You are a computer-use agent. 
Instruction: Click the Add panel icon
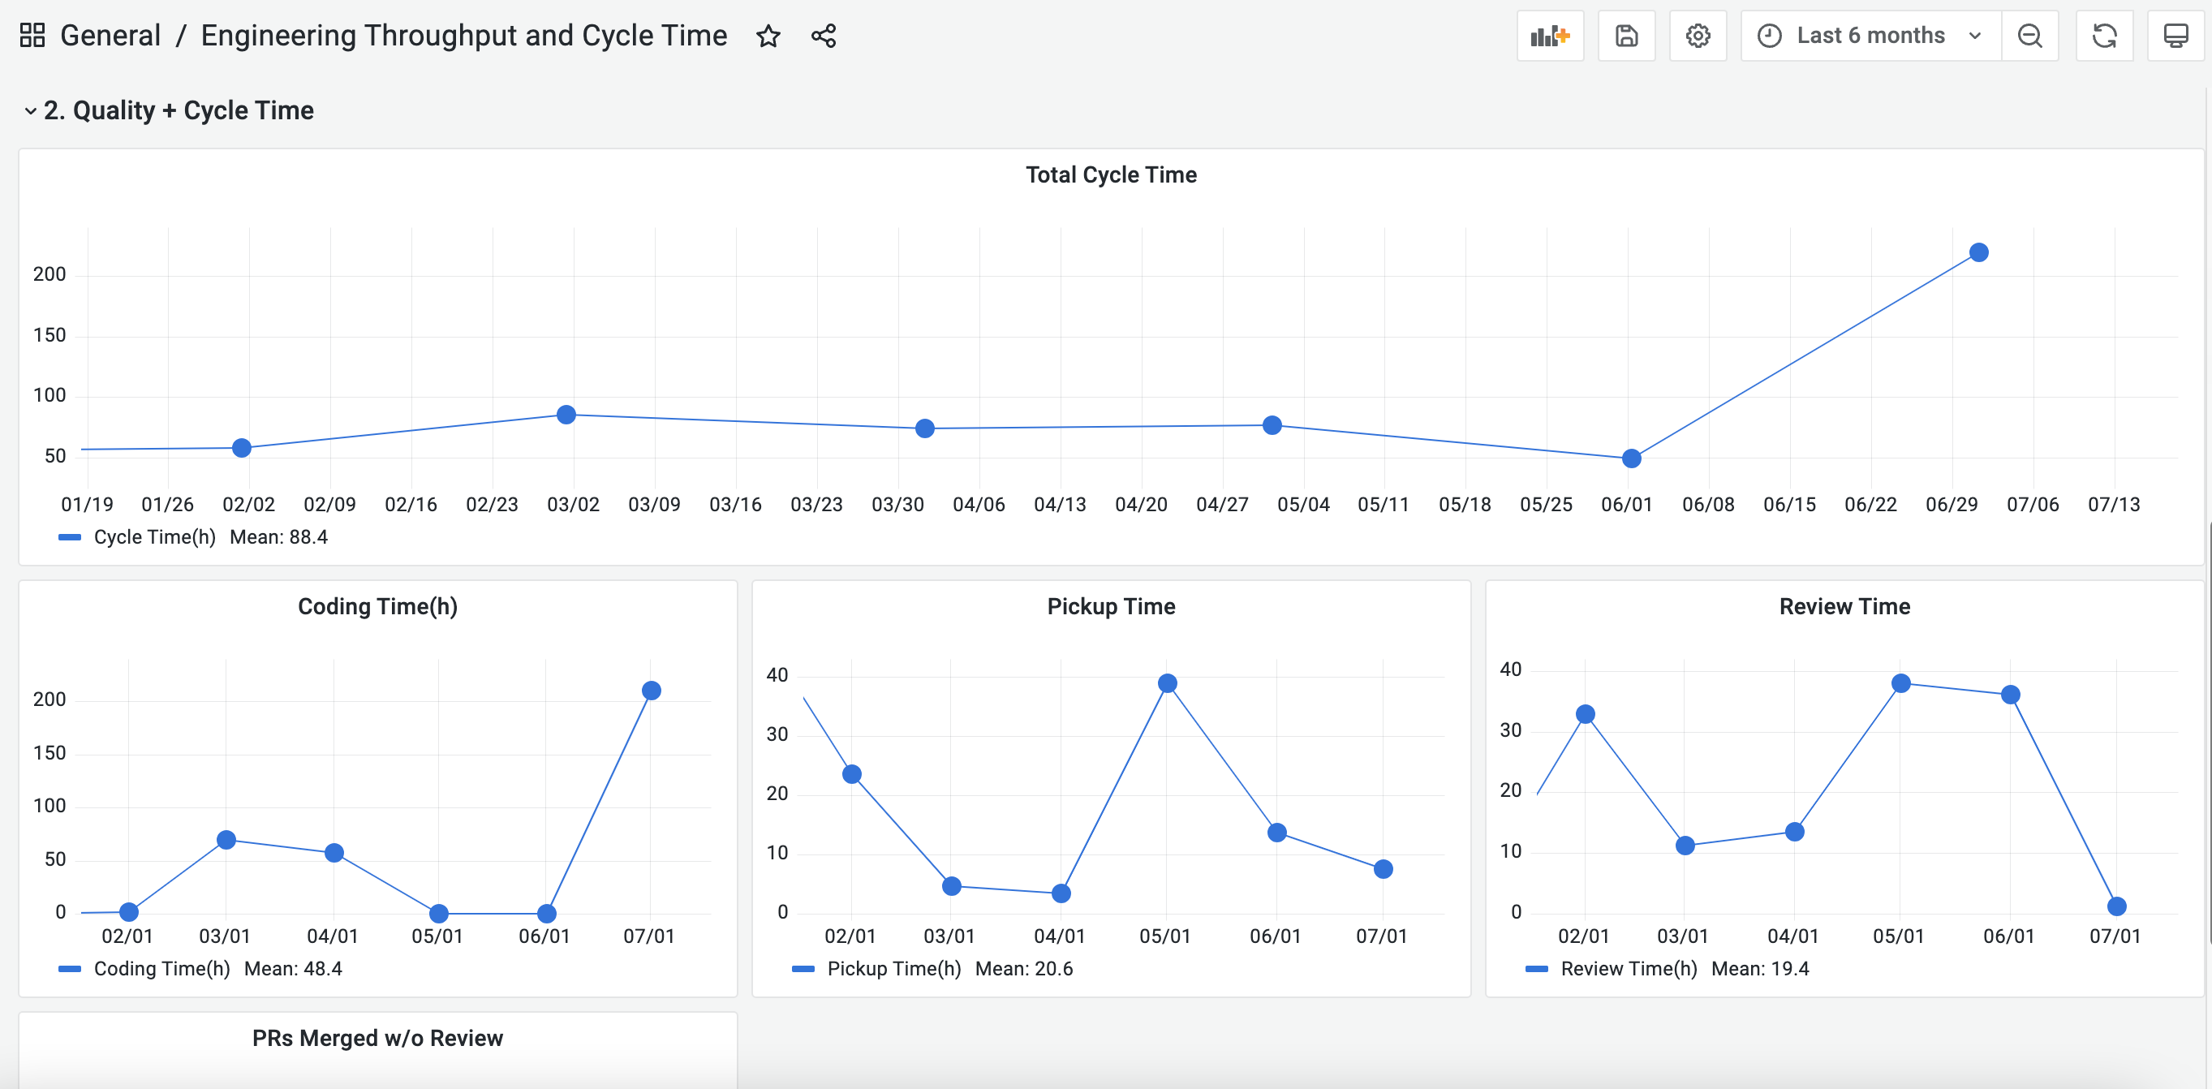click(1550, 36)
